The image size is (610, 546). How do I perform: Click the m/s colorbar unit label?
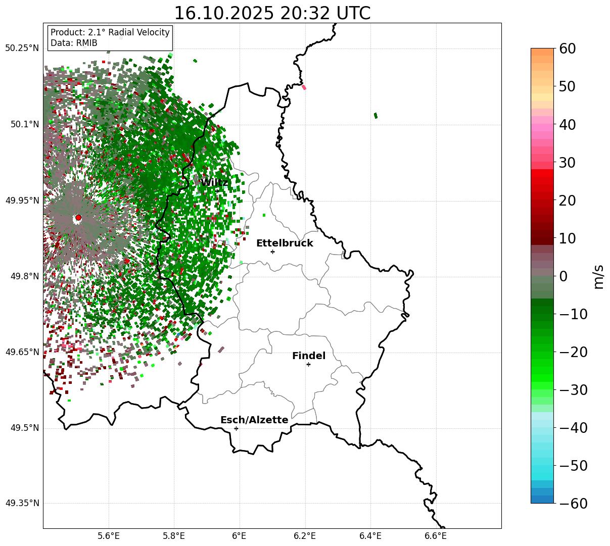(x=598, y=276)
